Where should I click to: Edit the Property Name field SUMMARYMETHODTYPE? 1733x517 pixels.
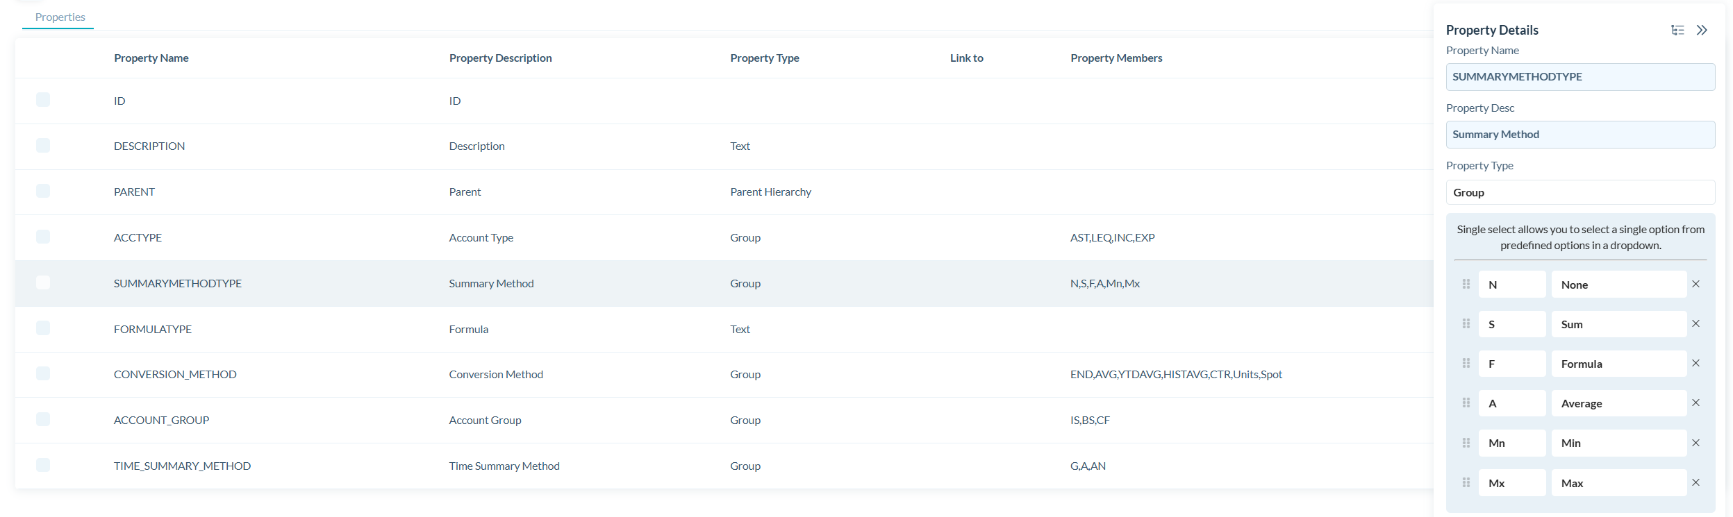tap(1579, 77)
